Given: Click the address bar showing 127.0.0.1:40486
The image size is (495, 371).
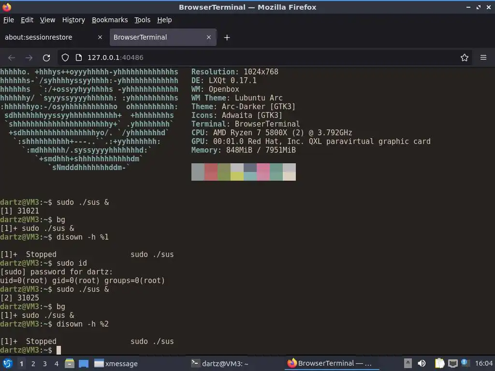Looking at the screenshot, I should [x=265, y=57].
